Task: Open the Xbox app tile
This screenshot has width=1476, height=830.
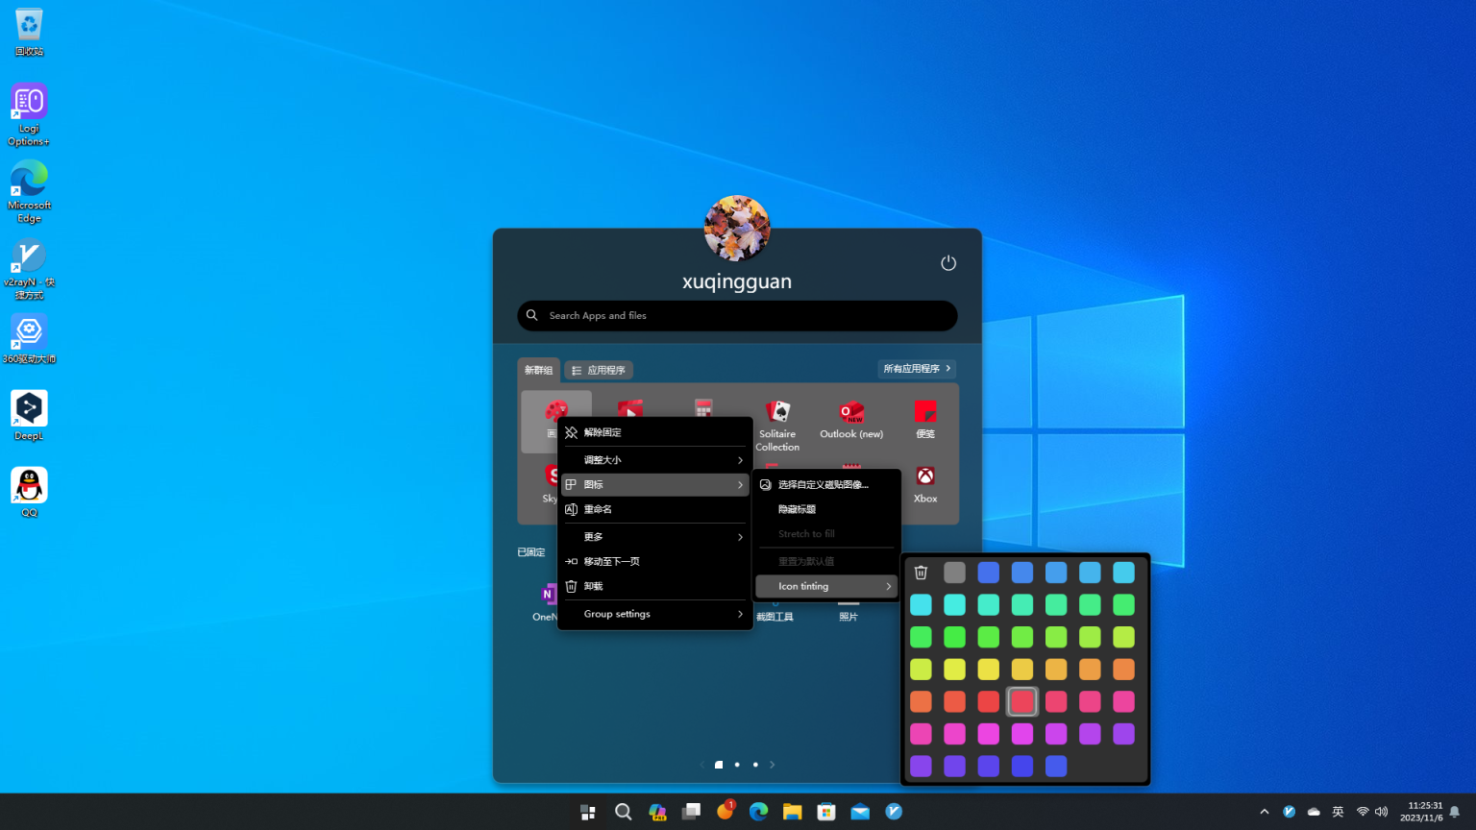Action: (x=924, y=483)
